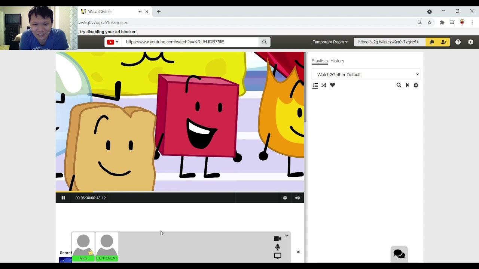
Task: Click the page vertical scrollbar
Action: click(x=305, y=87)
